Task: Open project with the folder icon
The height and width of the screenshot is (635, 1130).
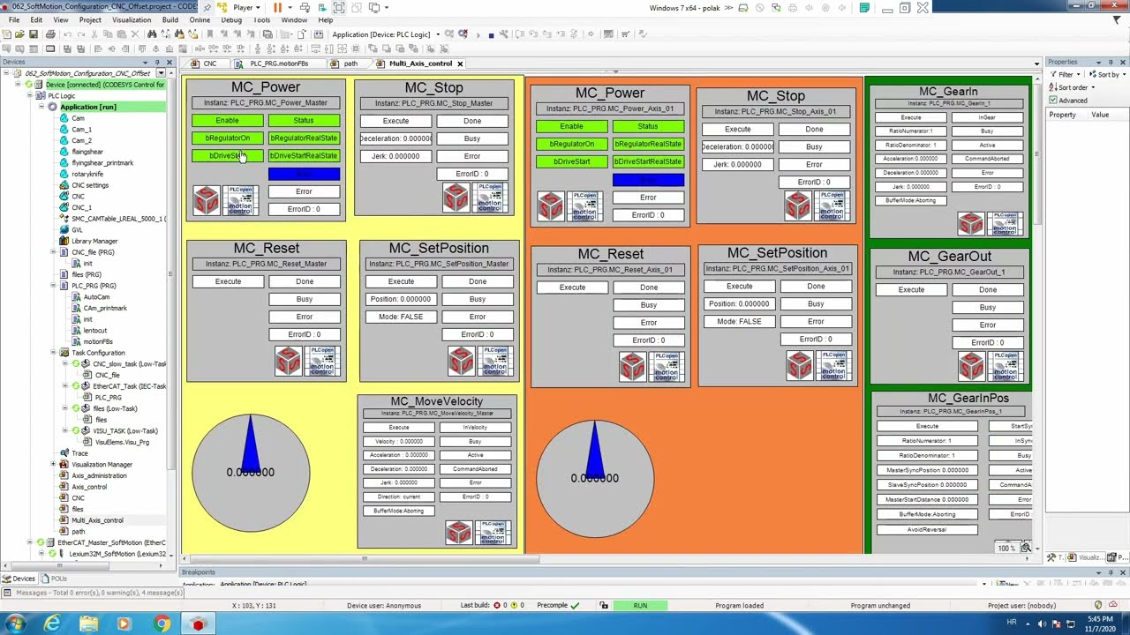Action: coord(19,34)
